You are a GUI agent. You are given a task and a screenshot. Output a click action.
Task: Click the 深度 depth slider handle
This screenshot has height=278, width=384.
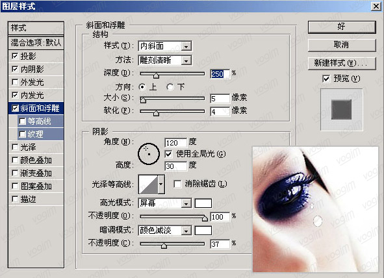[156, 75]
